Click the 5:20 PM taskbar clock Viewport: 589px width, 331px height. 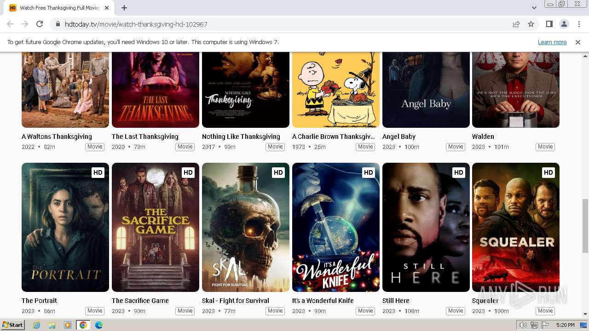(565, 325)
